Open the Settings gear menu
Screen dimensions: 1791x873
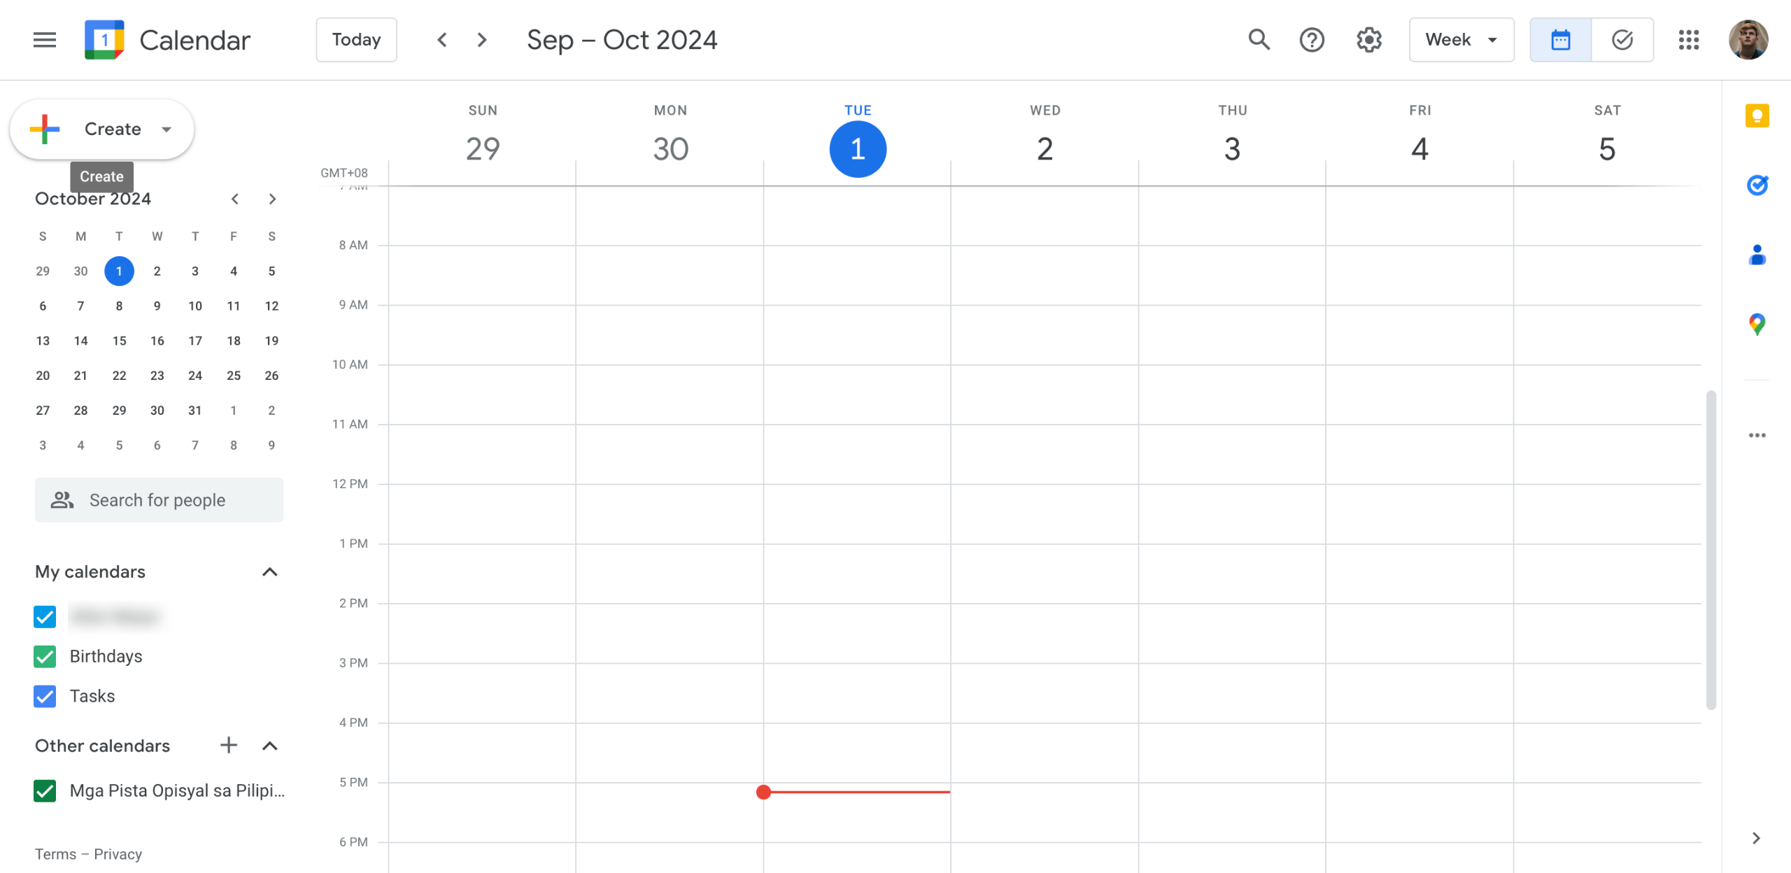point(1368,40)
